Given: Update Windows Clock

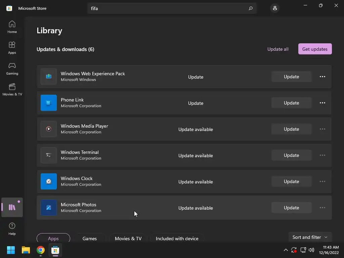Looking at the screenshot, I should pos(291,181).
